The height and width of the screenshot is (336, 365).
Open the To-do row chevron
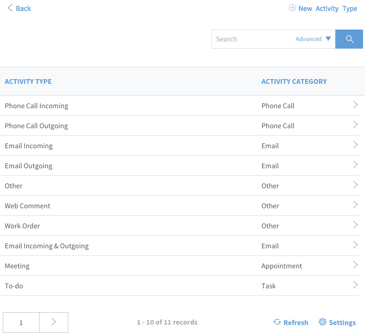[x=355, y=285]
